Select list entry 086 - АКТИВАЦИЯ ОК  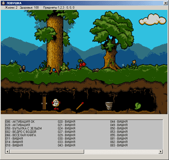pos(20,121)
